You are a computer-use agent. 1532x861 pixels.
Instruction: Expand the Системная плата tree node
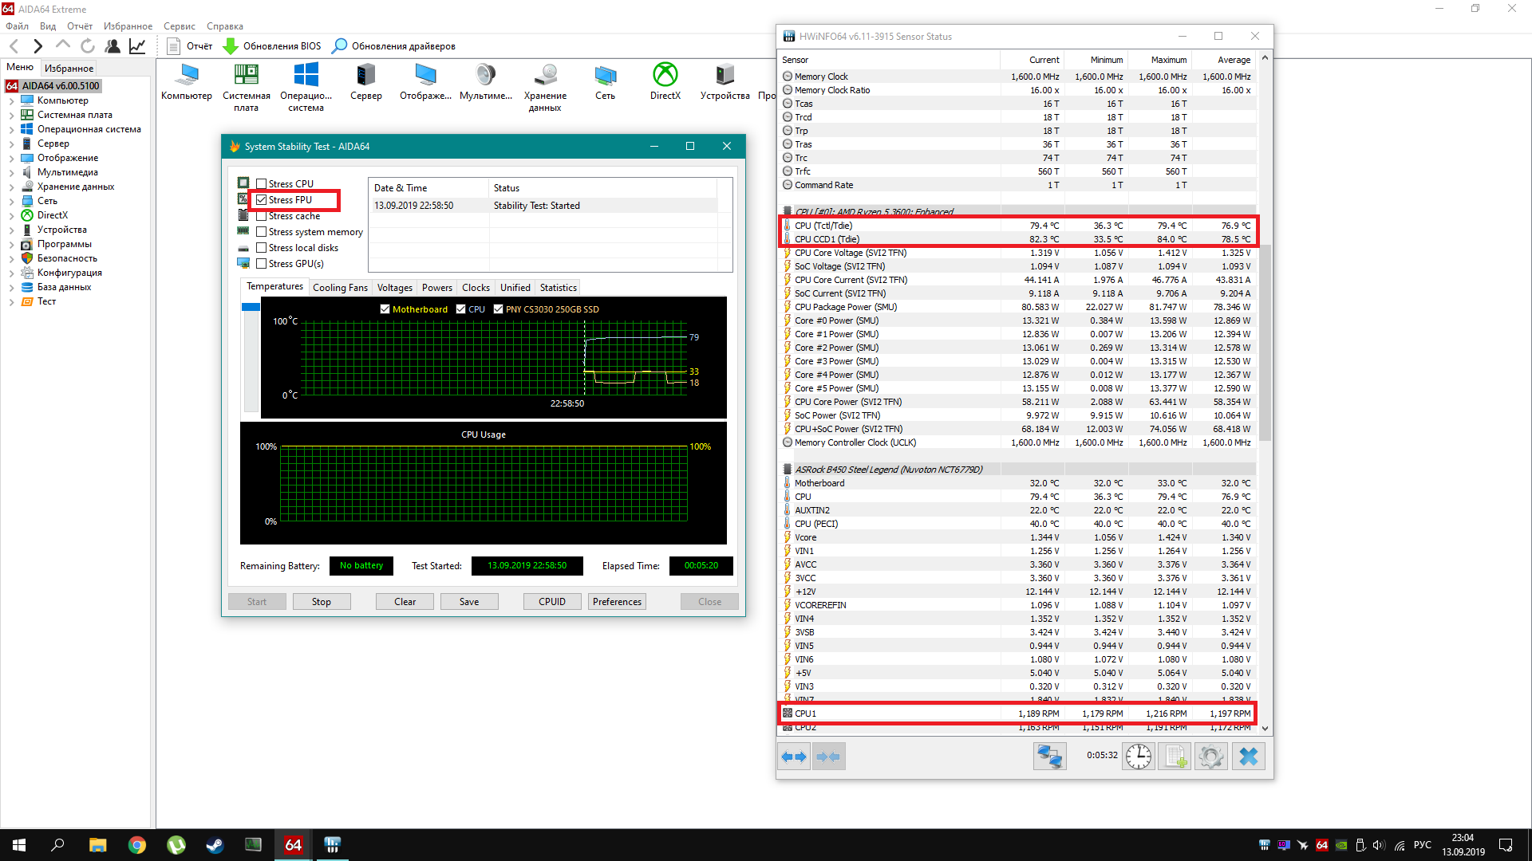11,116
